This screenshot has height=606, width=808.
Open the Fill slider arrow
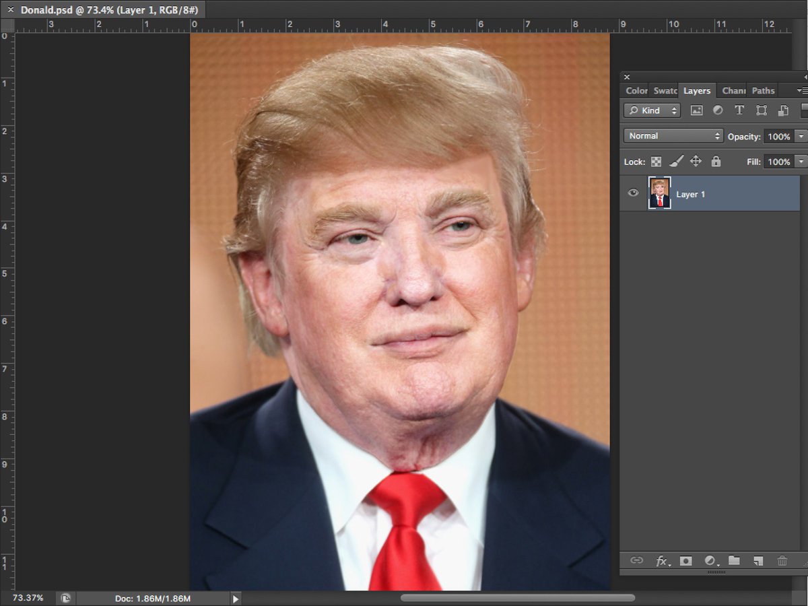[x=801, y=162]
